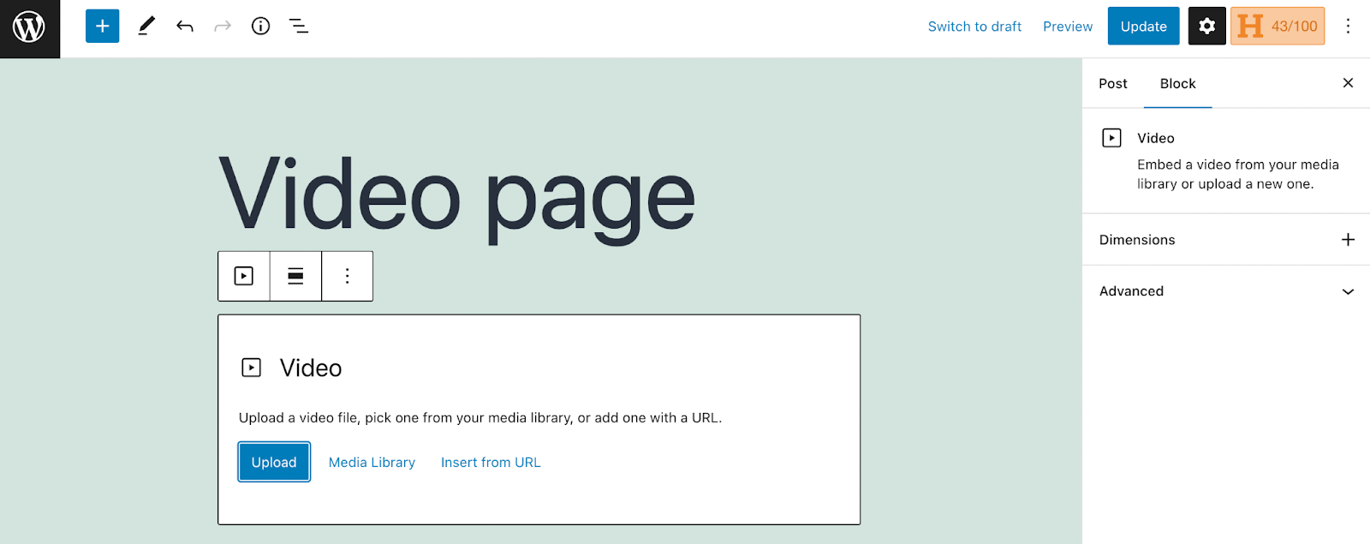Click the Video icon in sidebar block card

point(1111,138)
